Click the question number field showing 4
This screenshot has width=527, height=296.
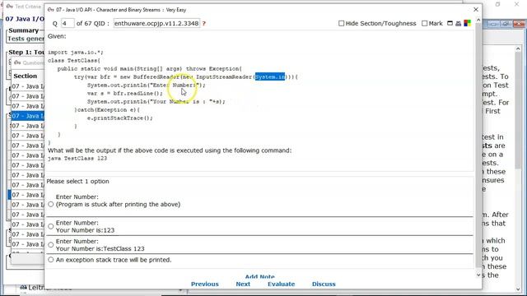[68, 23]
